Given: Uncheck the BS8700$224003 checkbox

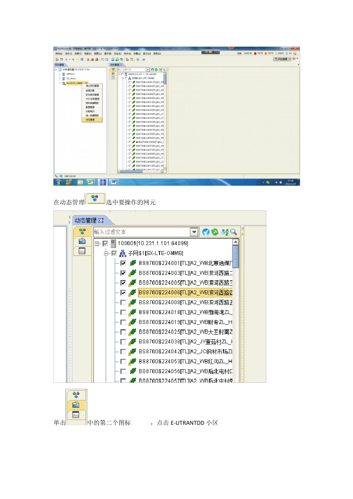Looking at the screenshot, I should coord(123,273).
